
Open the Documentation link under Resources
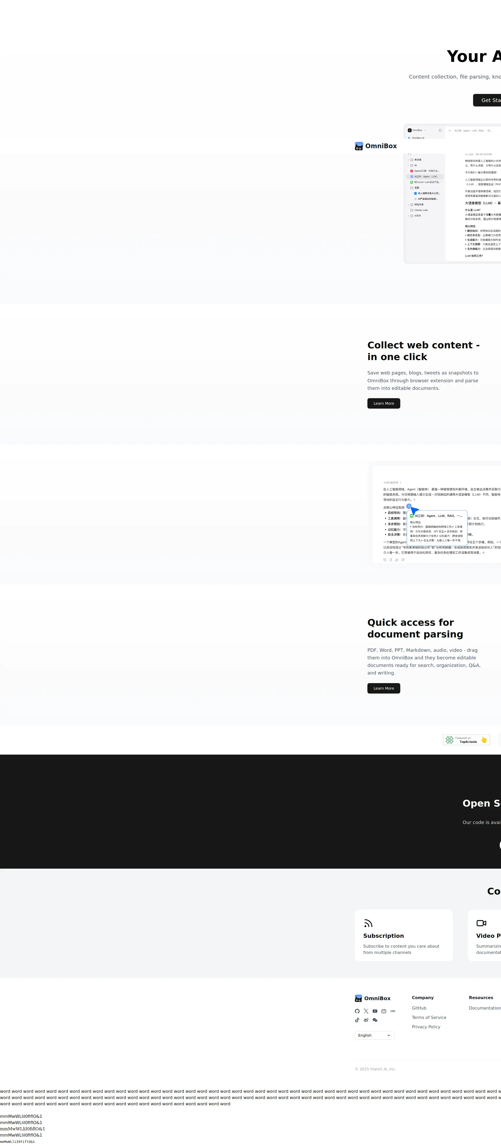(x=485, y=1008)
